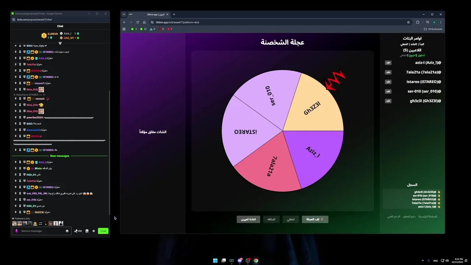Image resolution: width=471 pixels, height=265 pixels.
Task: Kick player gh3z3l with طرد button
Action: [x=388, y=101]
